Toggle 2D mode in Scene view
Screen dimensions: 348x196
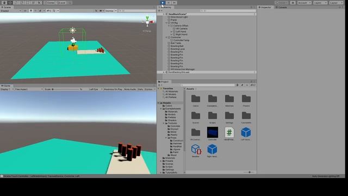(x=25, y=11)
